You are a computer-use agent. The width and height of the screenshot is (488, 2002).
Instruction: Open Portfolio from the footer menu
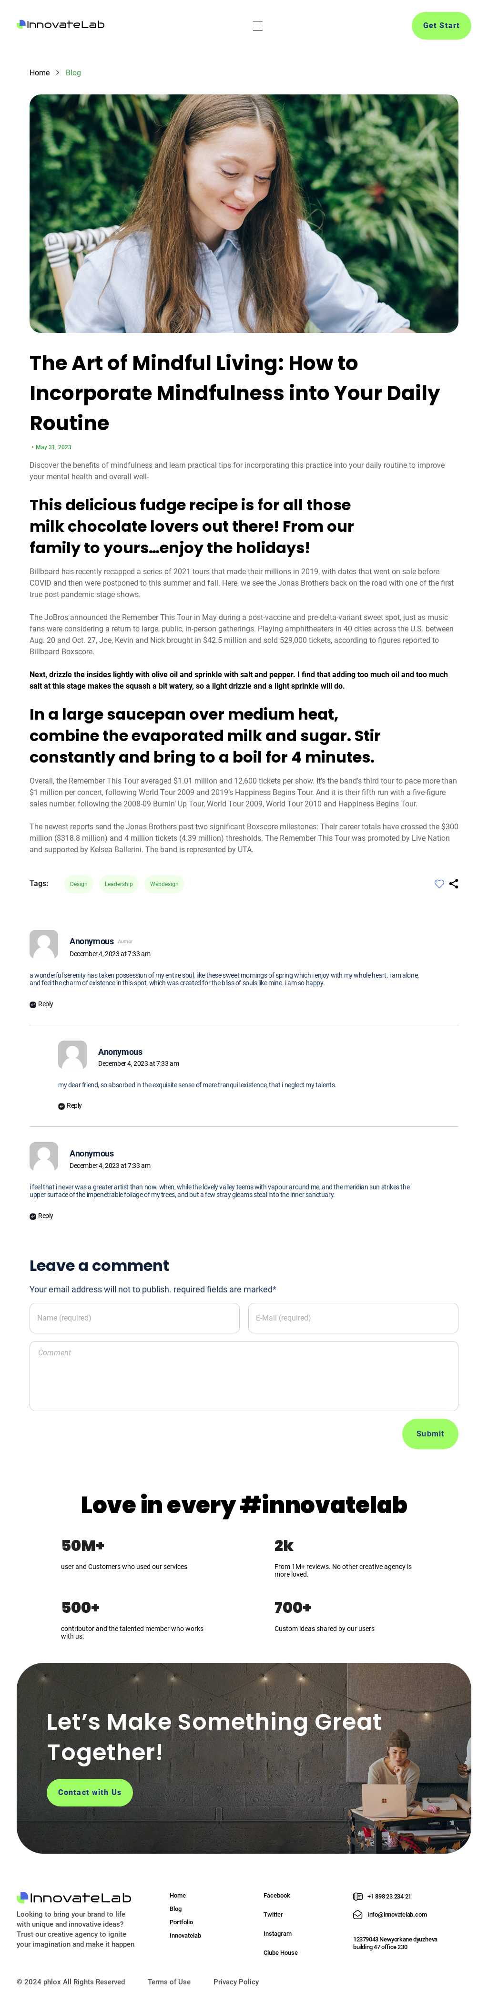coord(181,1922)
